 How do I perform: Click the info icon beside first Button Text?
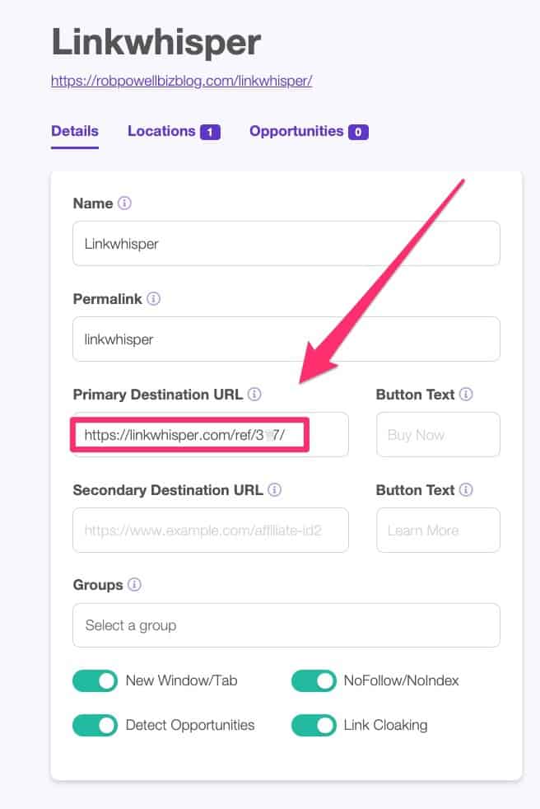pos(467,394)
